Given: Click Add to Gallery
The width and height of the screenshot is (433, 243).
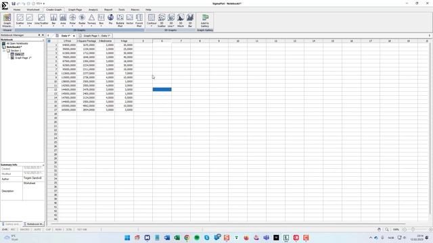Looking at the screenshot, I should pyautogui.click(x=205, y=20).
